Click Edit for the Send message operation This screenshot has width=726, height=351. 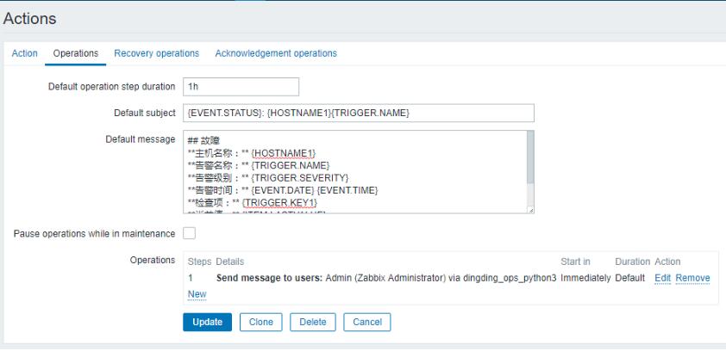[662, 278]
